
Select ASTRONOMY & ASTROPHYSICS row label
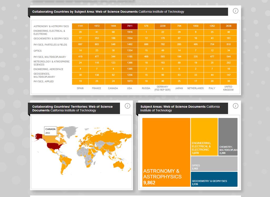tap(51, 26)
